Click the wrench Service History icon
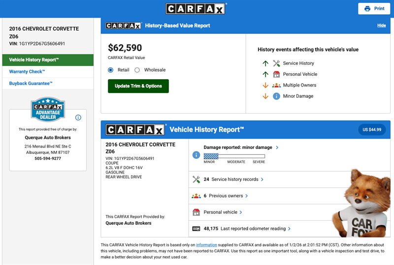The height and width of the screenshot is (265, 394). 276,63
